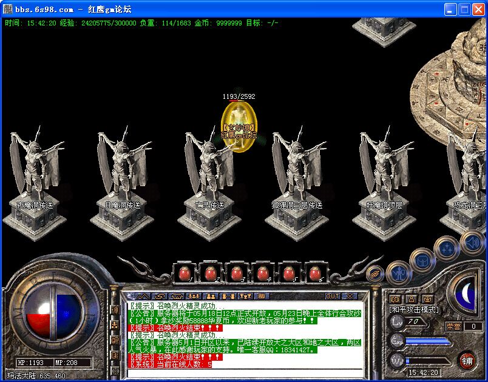488x382 pixels.
Task: Click the 金币: 9999999 gold readout
Action: (x=218, y=22)
